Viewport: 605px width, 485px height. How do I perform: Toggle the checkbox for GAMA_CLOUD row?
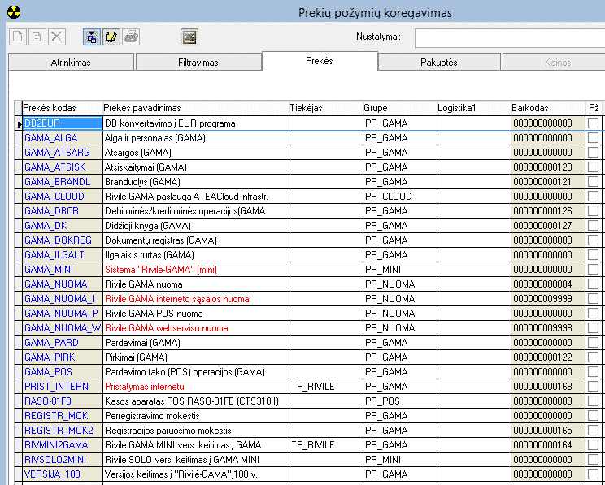(x=594, y=197)
